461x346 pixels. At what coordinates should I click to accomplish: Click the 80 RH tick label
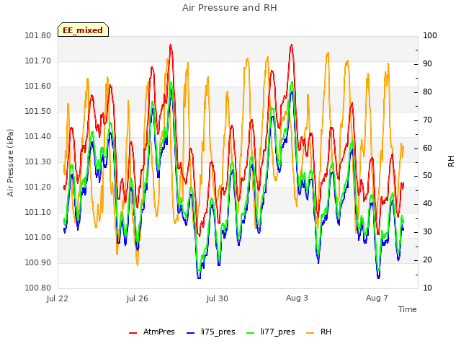pyautogui.click(x=427, y=92)
